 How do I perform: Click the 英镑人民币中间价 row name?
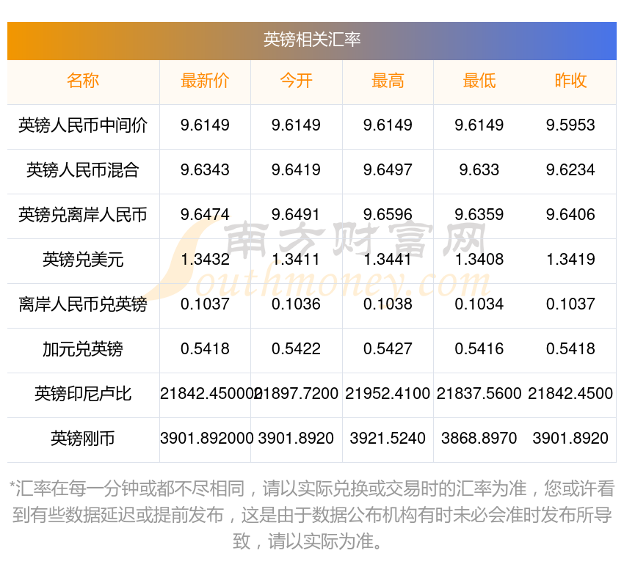point(83,125)
